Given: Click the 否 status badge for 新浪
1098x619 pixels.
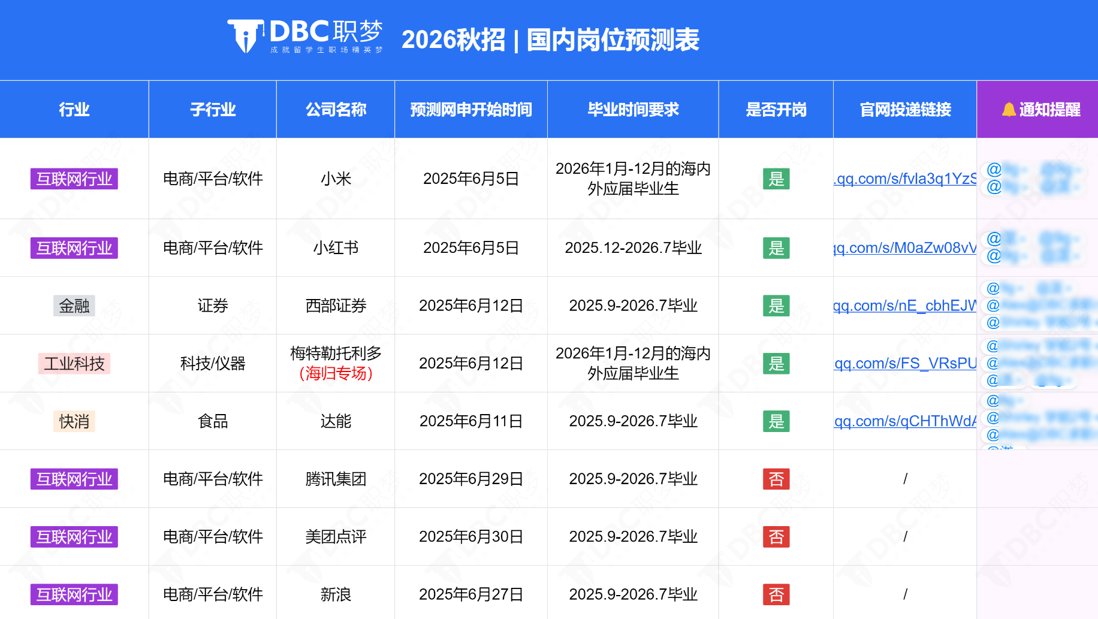Looking at the screenshot, I should tap(776, 594).
